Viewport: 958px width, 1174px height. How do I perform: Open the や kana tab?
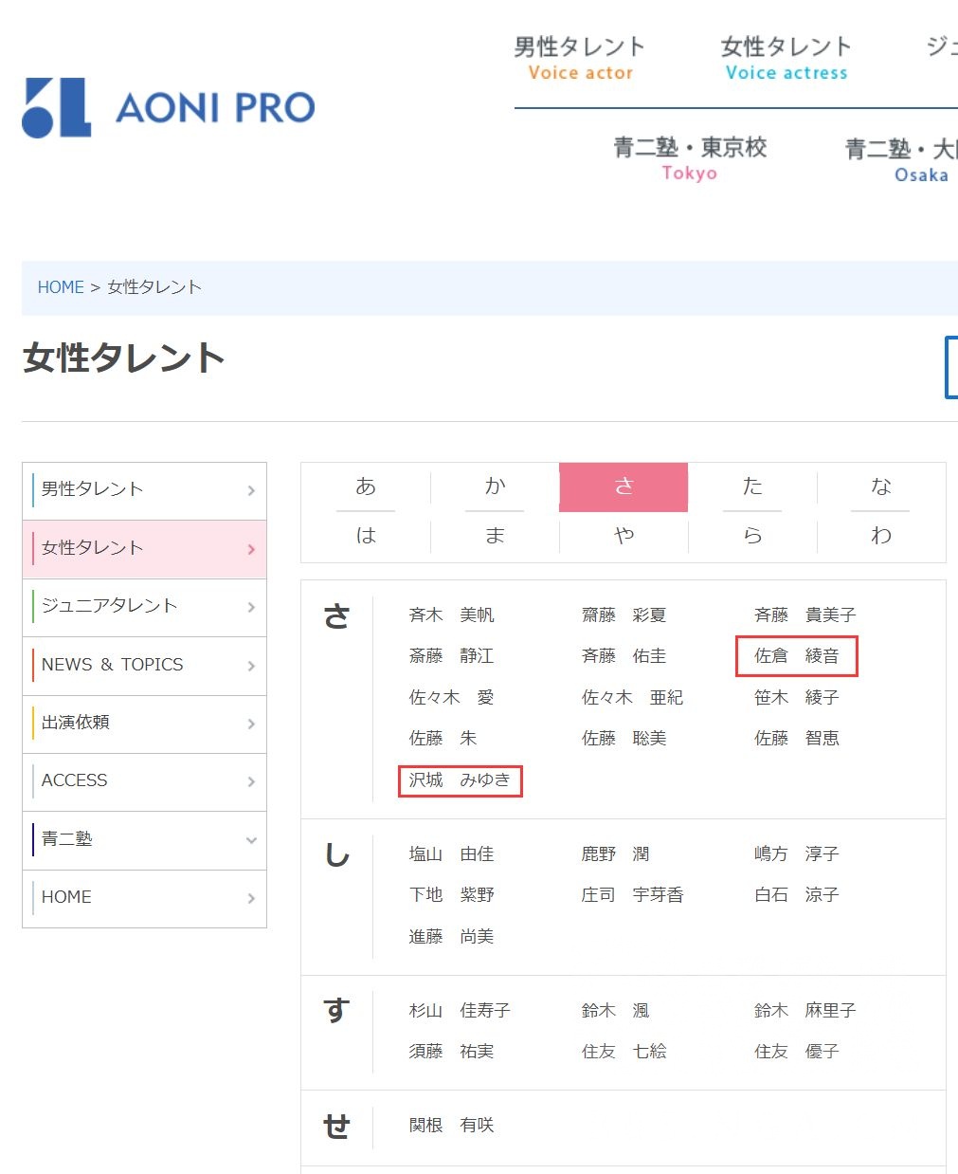(623, 535)
